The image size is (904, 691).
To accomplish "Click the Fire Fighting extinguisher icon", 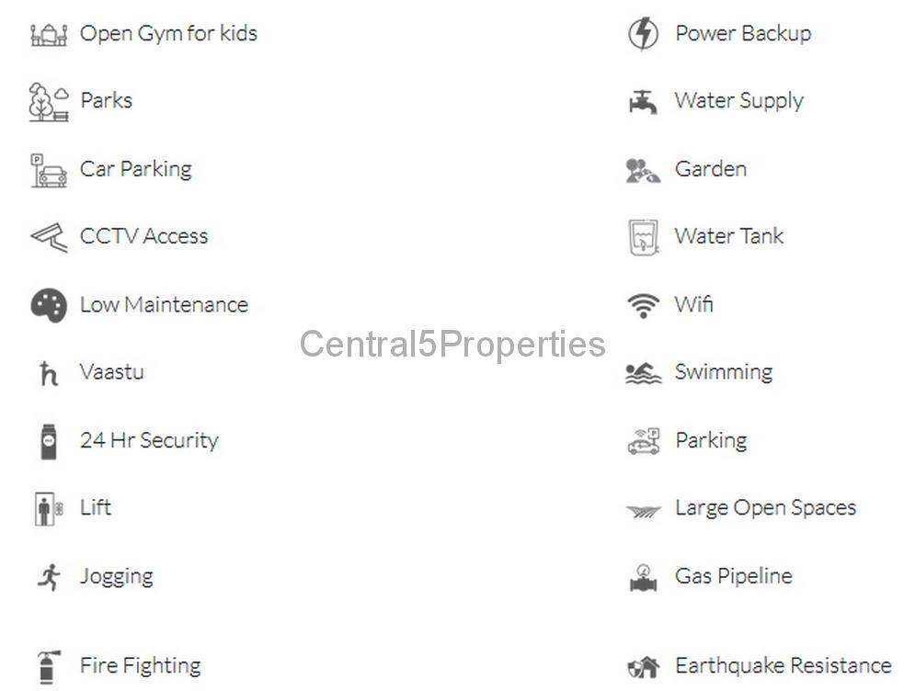I will click(x=49, y=667).
